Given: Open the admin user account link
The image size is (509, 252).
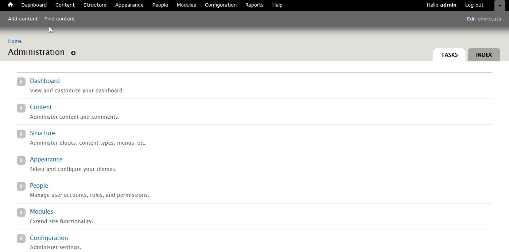Looking at the screenshot, I should tap(448, 5).
